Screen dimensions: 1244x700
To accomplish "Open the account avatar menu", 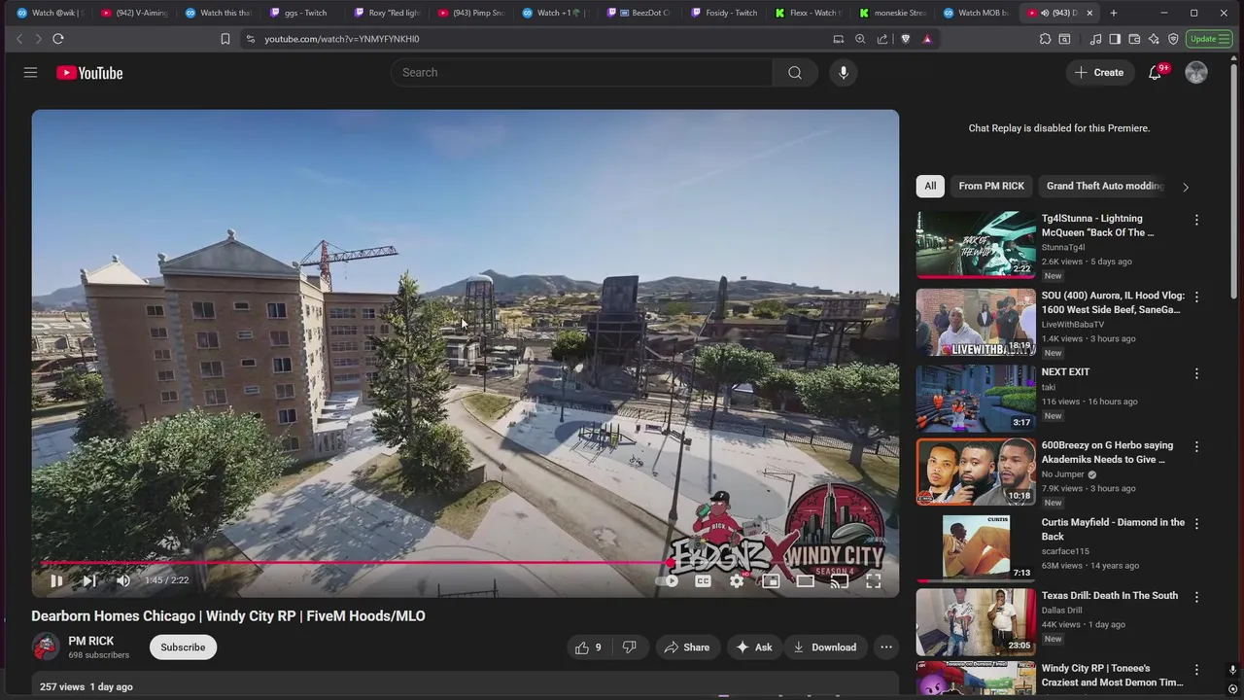I will (1196, 73).
